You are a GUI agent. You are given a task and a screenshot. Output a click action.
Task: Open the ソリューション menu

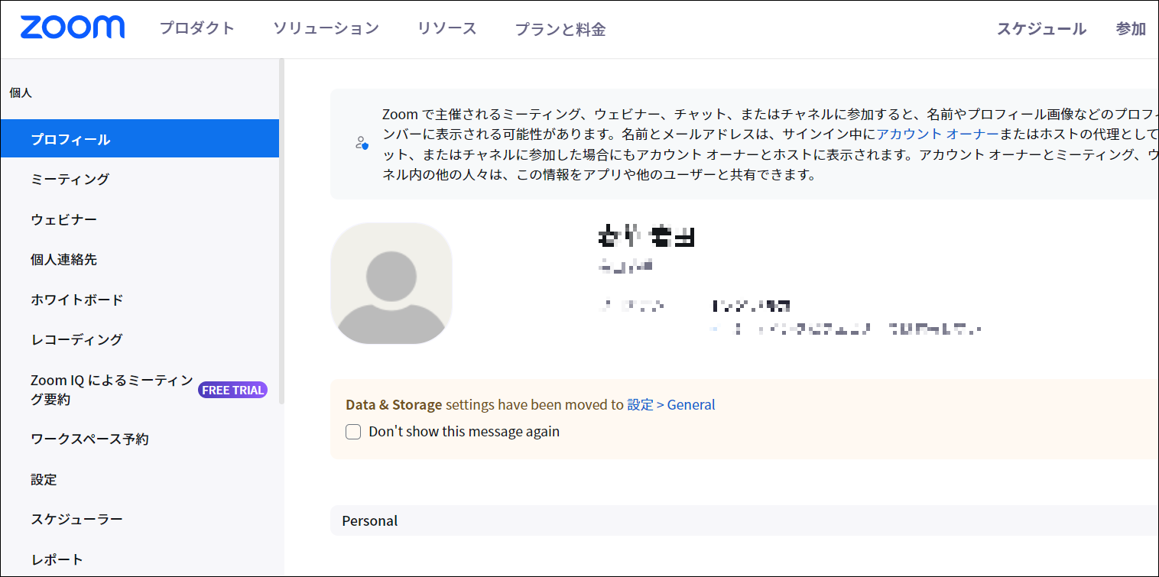tap(326, 28)
